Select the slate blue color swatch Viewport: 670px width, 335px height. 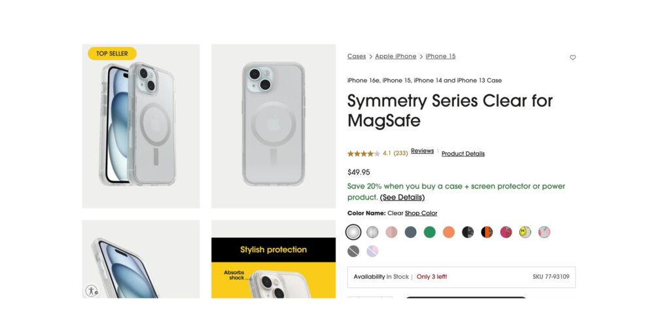point(411,232)
